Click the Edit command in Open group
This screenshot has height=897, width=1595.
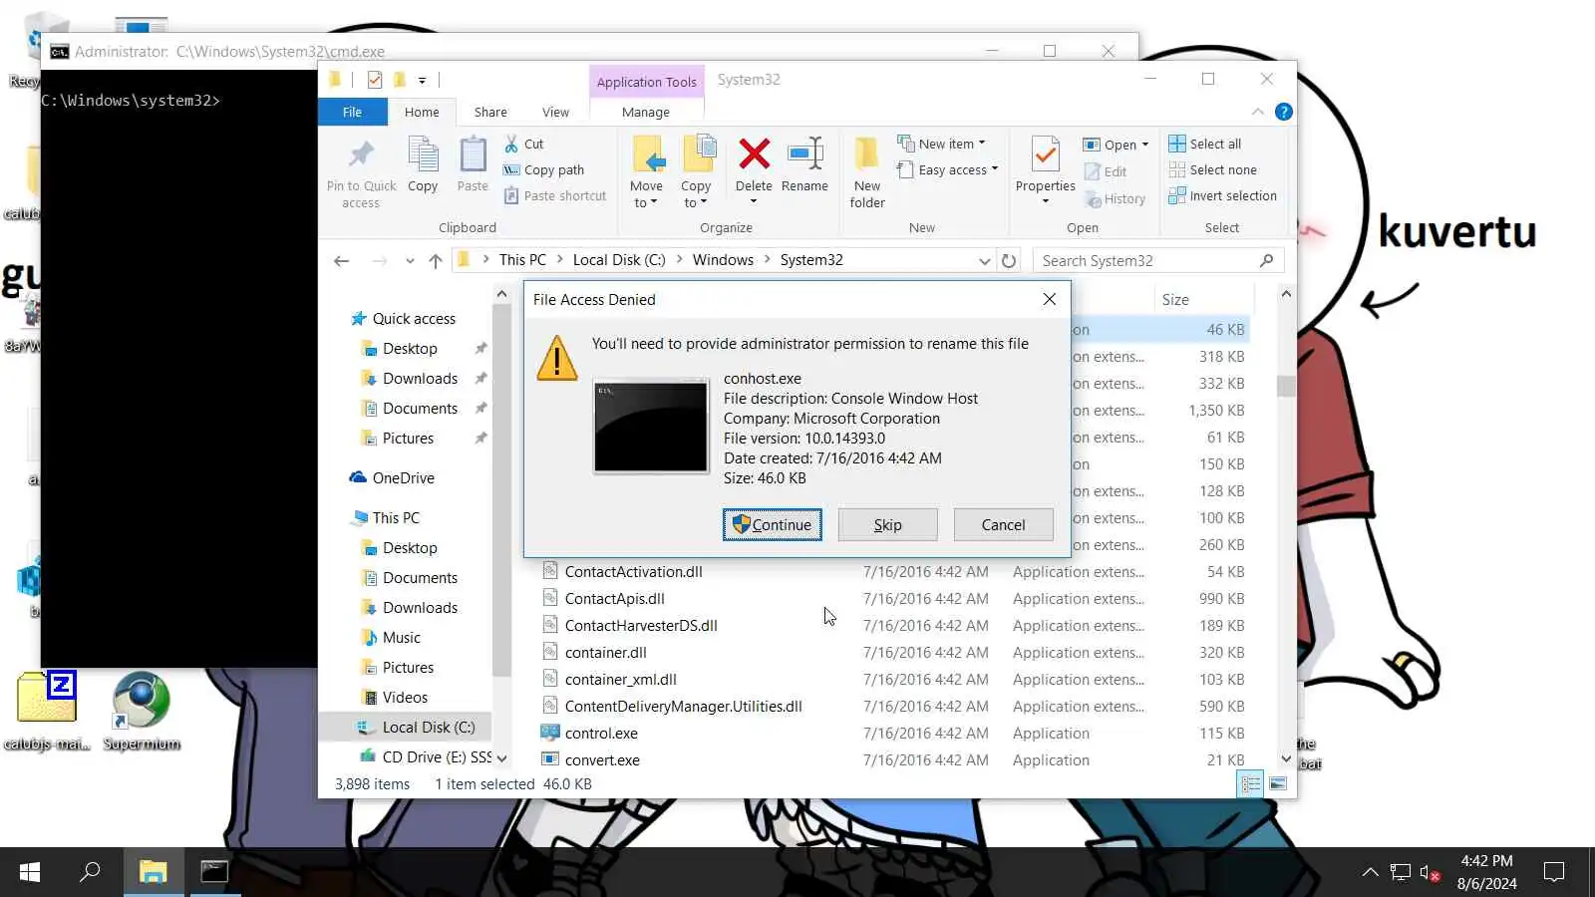(1106, 171)
